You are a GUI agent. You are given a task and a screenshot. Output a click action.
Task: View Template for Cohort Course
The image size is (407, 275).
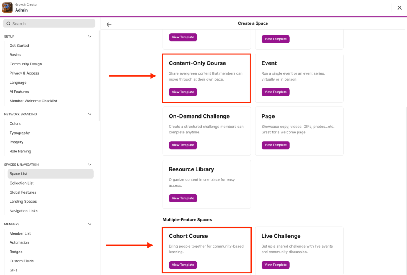pyautogui.click(x=183, y=265)
